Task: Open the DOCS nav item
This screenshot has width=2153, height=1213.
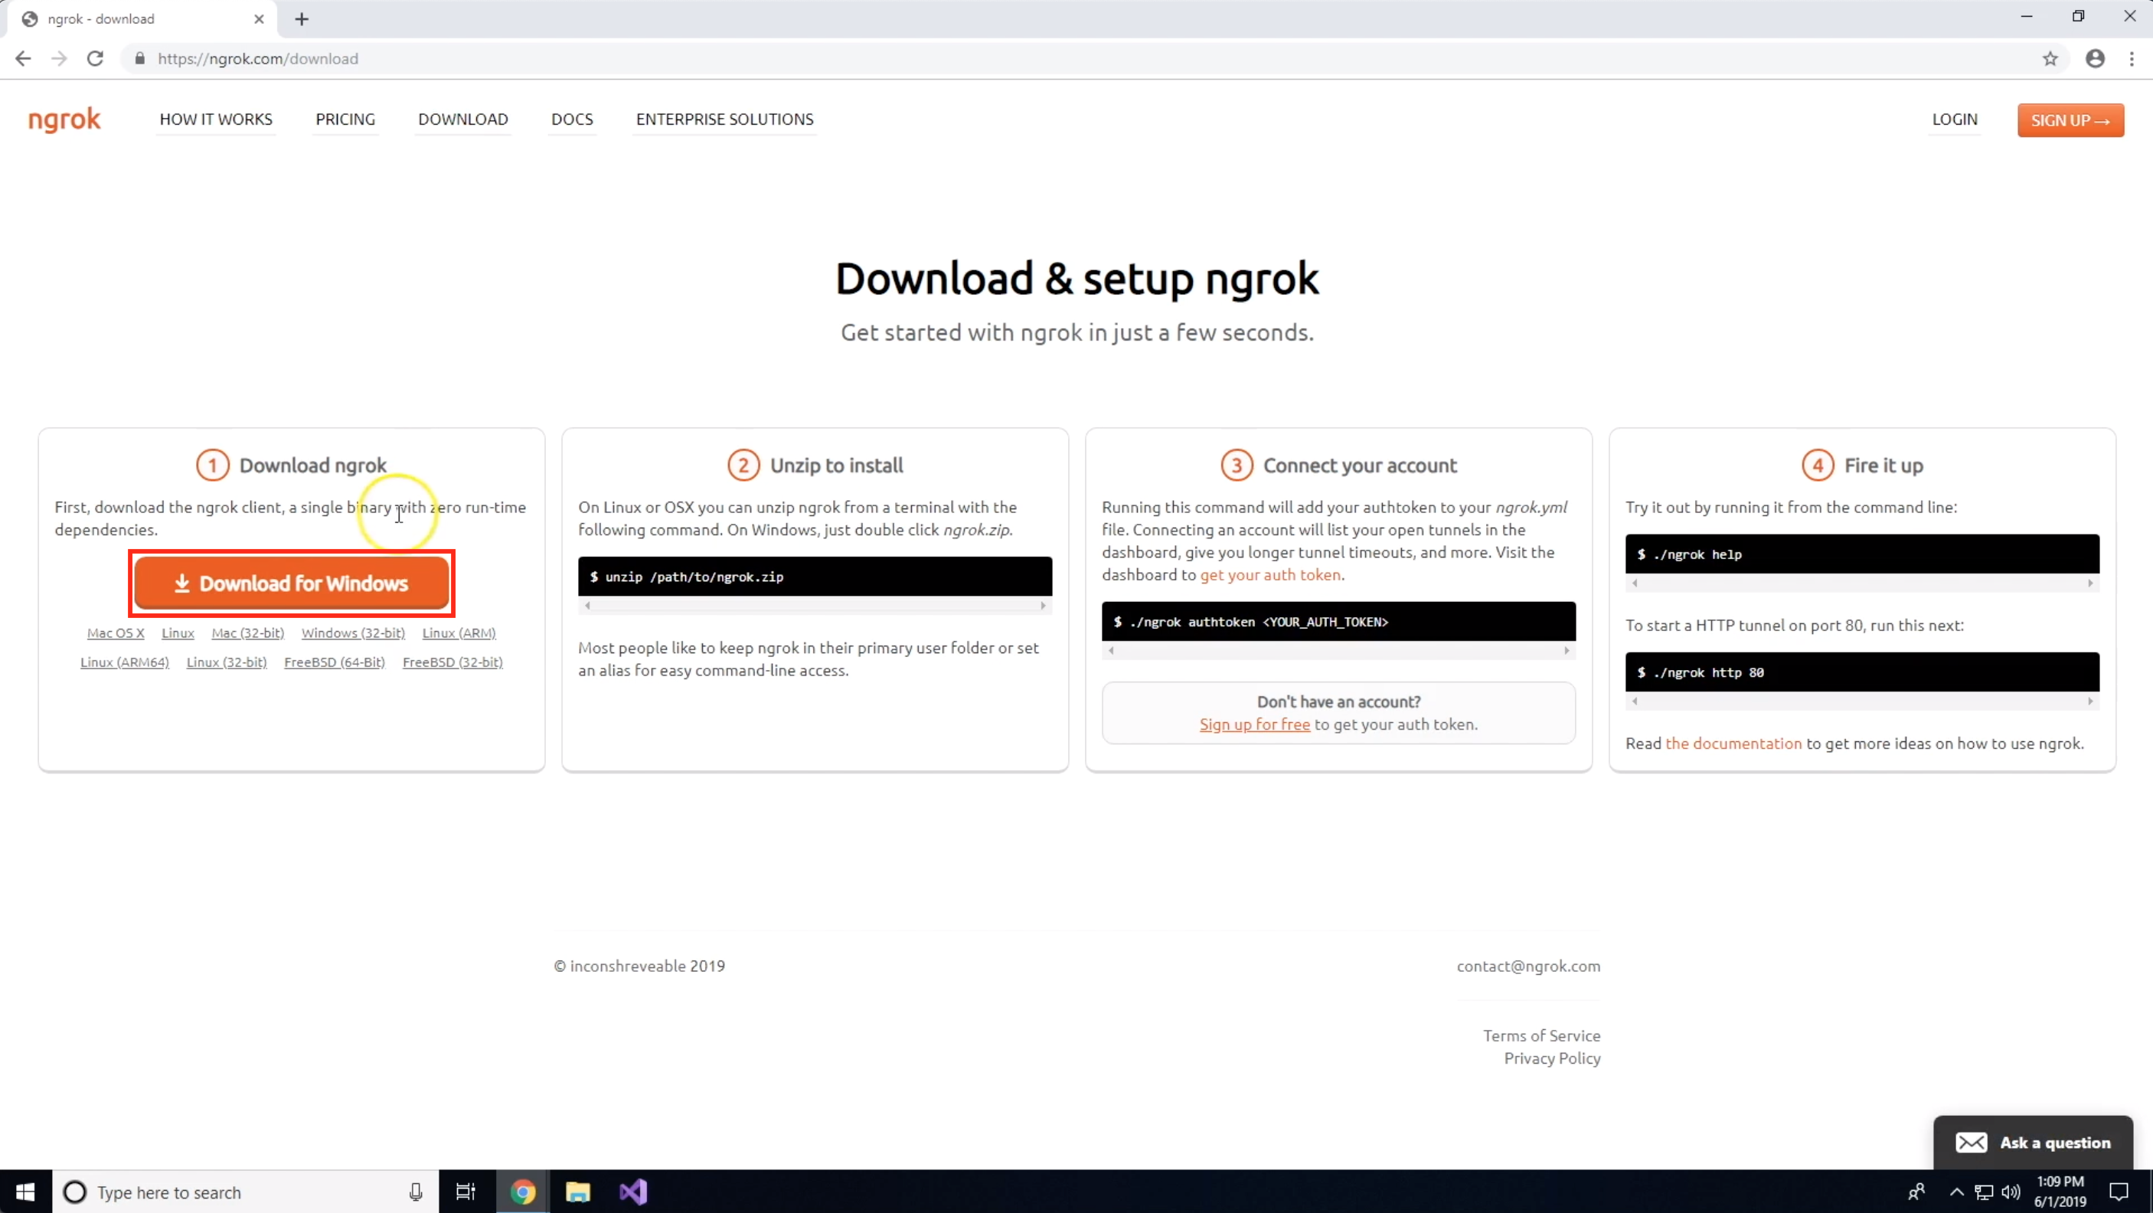Action: pyautogui.click(x=573, y=119)
